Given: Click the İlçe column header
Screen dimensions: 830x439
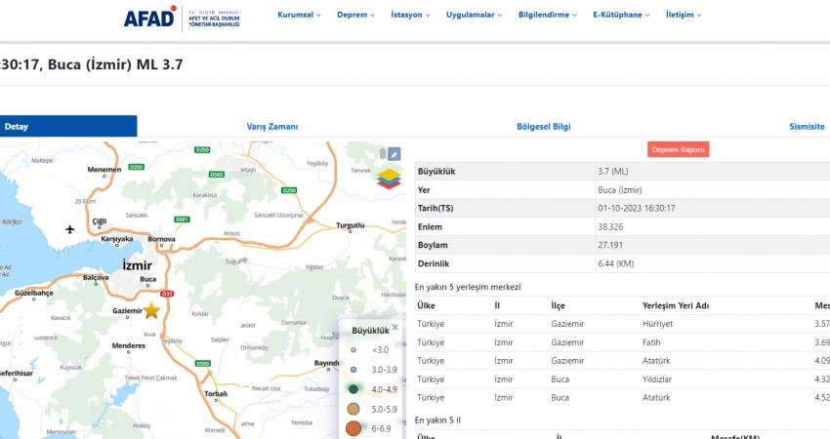Looking at the screenshot, I should pos(558,305).
